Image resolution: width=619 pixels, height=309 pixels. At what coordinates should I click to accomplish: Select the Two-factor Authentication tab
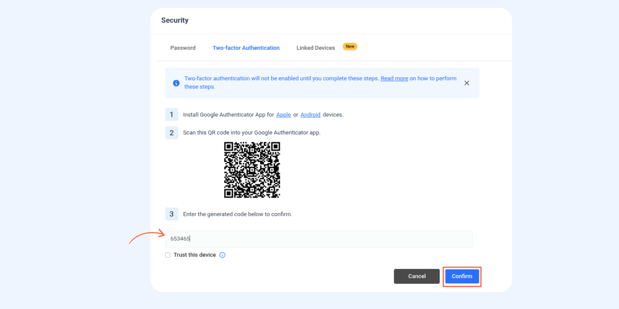tap(246, 48)
